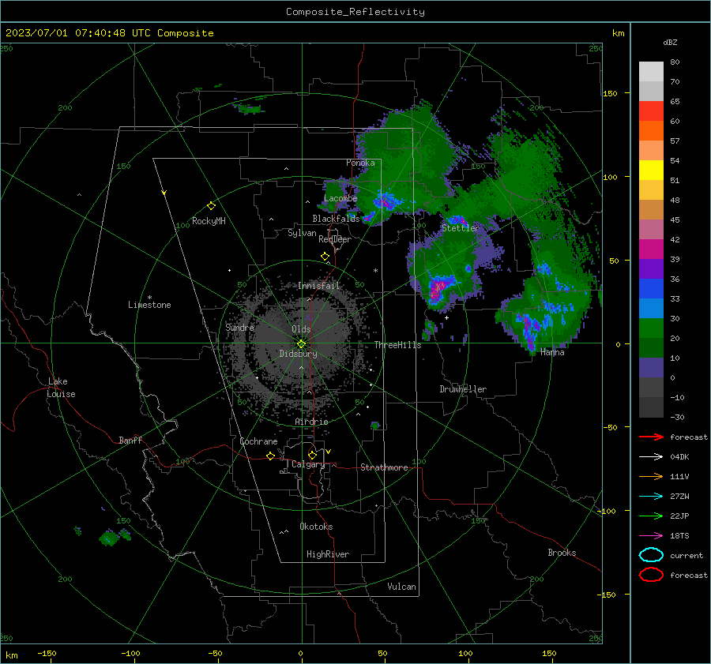The width and height of the screenshot is (711, 664).
Task: Click the Didsbury city label
Action: point(299,354)
